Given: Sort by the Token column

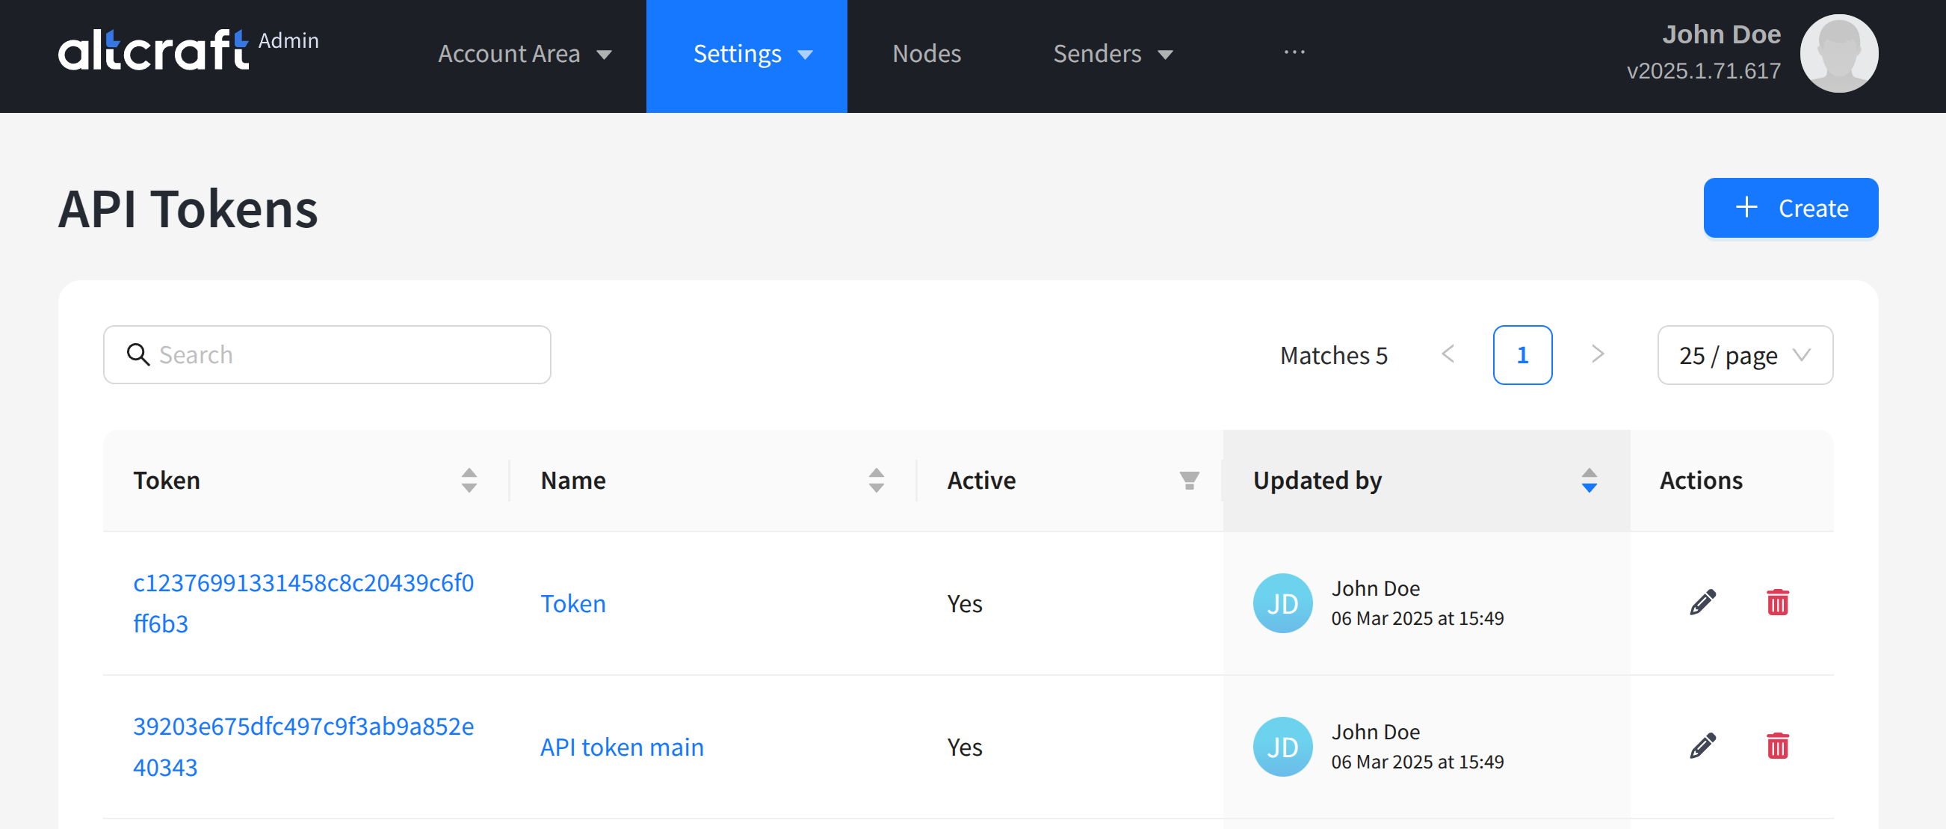Looking at the screenshot, I should tap(469, 480).
